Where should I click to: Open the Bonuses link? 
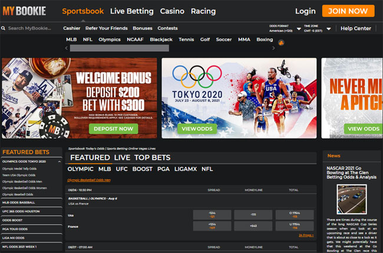(x=143, y=28)
